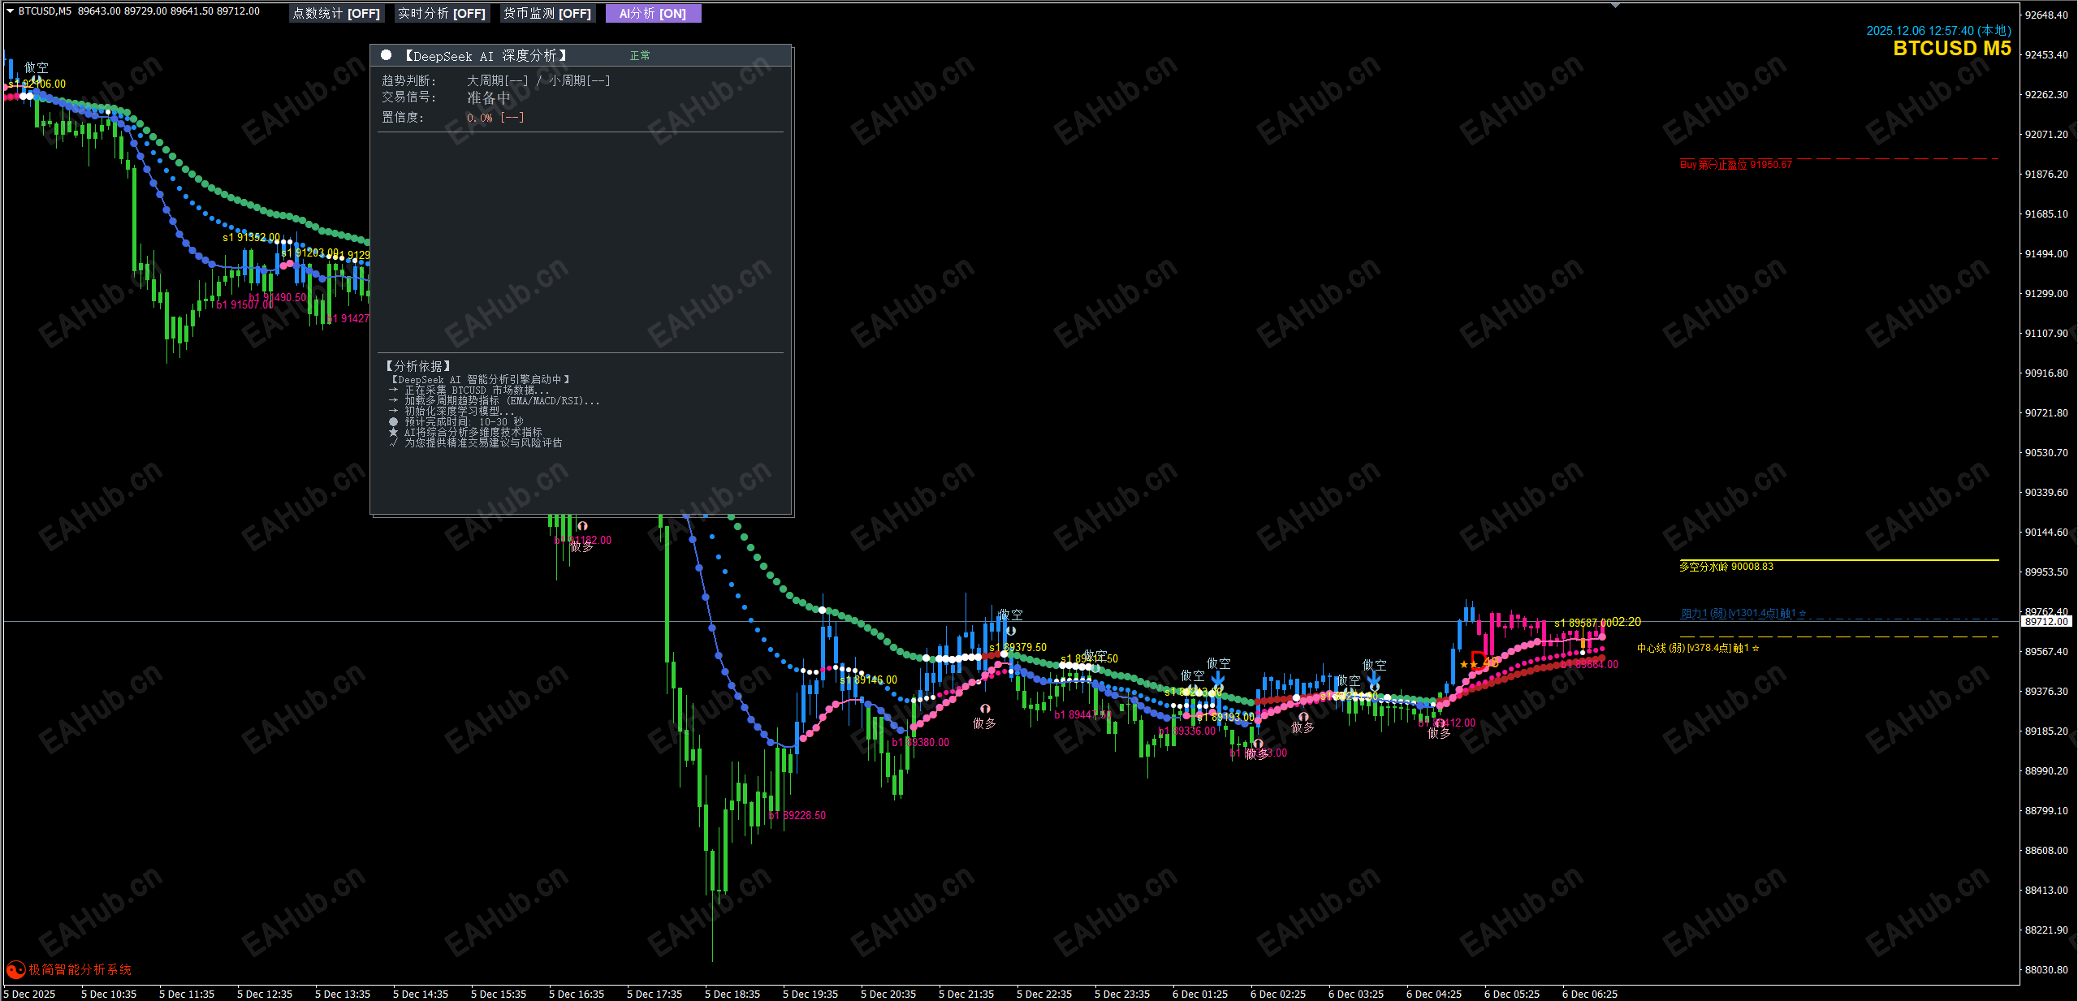Click blue down arrow under rightmost 做空

pyautogui.click(x=1373, y=680)
